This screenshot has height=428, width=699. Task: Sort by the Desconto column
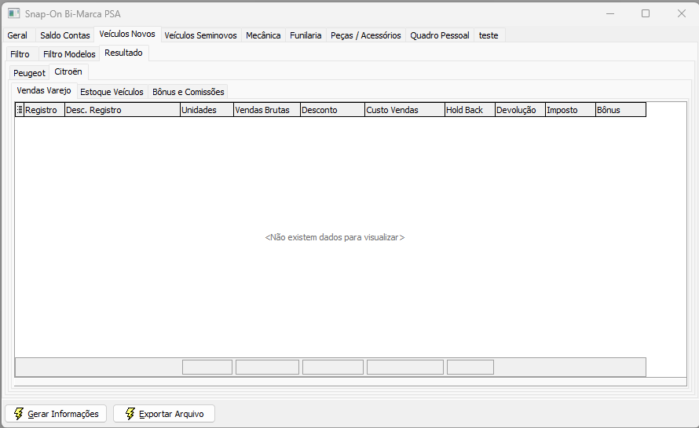pyautogui.click(x=332, y=110)
